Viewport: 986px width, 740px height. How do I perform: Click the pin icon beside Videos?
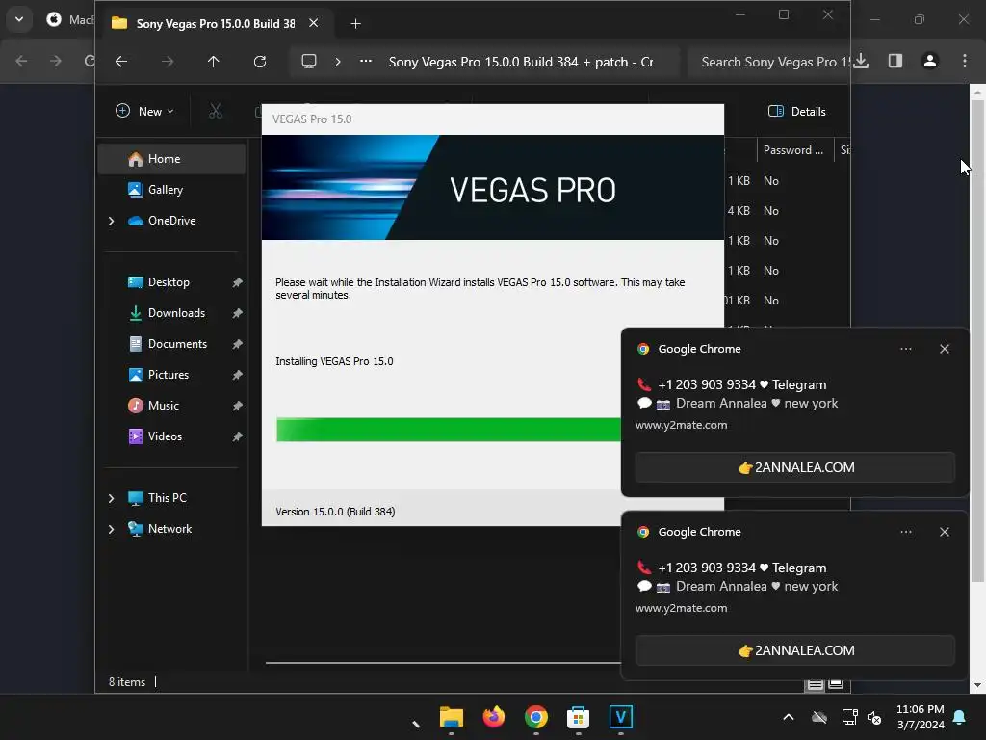[x=237, y=436]
